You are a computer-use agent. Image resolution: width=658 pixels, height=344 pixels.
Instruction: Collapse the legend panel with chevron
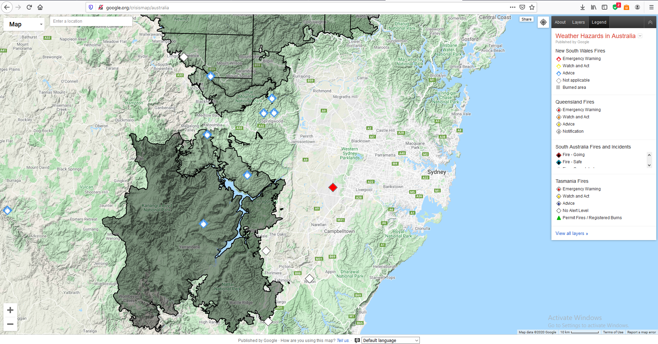coord(650,22)
